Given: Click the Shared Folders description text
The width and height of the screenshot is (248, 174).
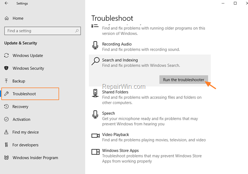Looking at the screenshot, I should click(x=152, y=100).
